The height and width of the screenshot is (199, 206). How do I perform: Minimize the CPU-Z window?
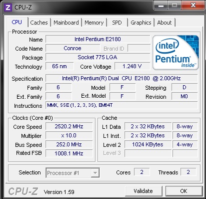click(x=161, y=6)
